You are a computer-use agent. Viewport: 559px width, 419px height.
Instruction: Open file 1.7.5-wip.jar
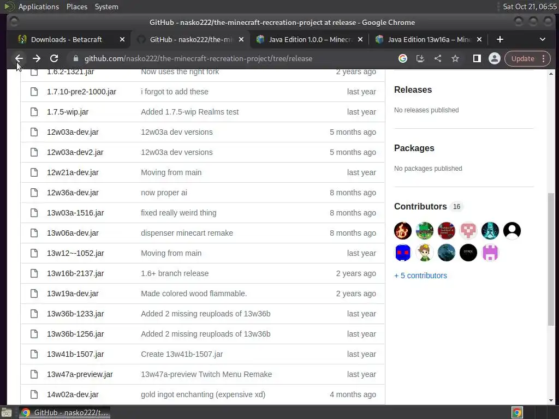click(67, 112)
